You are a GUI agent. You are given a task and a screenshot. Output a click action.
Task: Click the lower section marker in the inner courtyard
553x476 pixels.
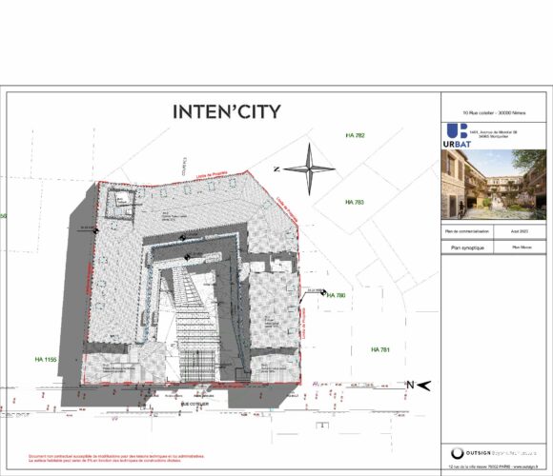[x=188, y=257]
